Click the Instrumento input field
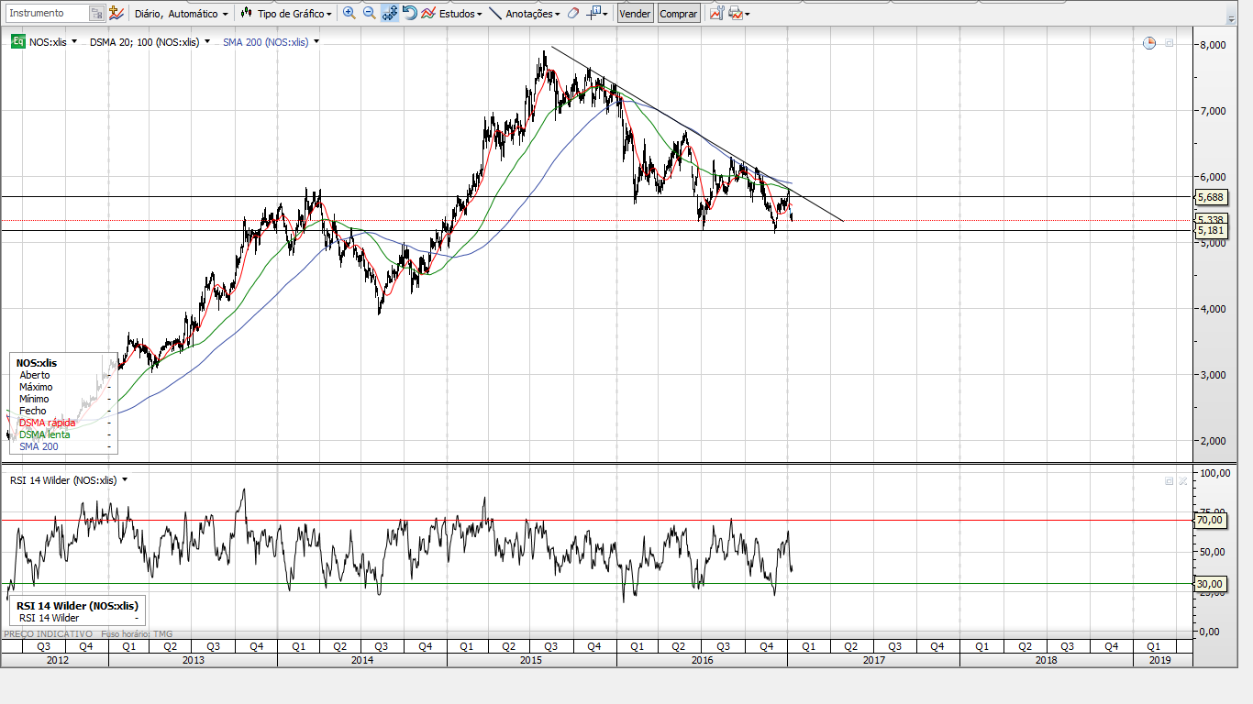Image resolution: width=1253 pixels, height=704 pixels. (x=46, y=14)
